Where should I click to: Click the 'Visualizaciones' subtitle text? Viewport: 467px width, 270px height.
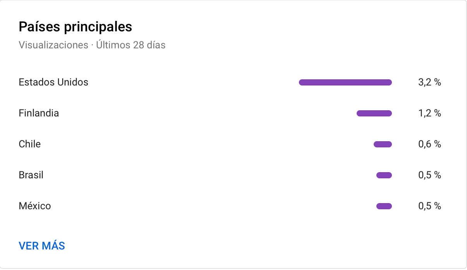(53, 45)
